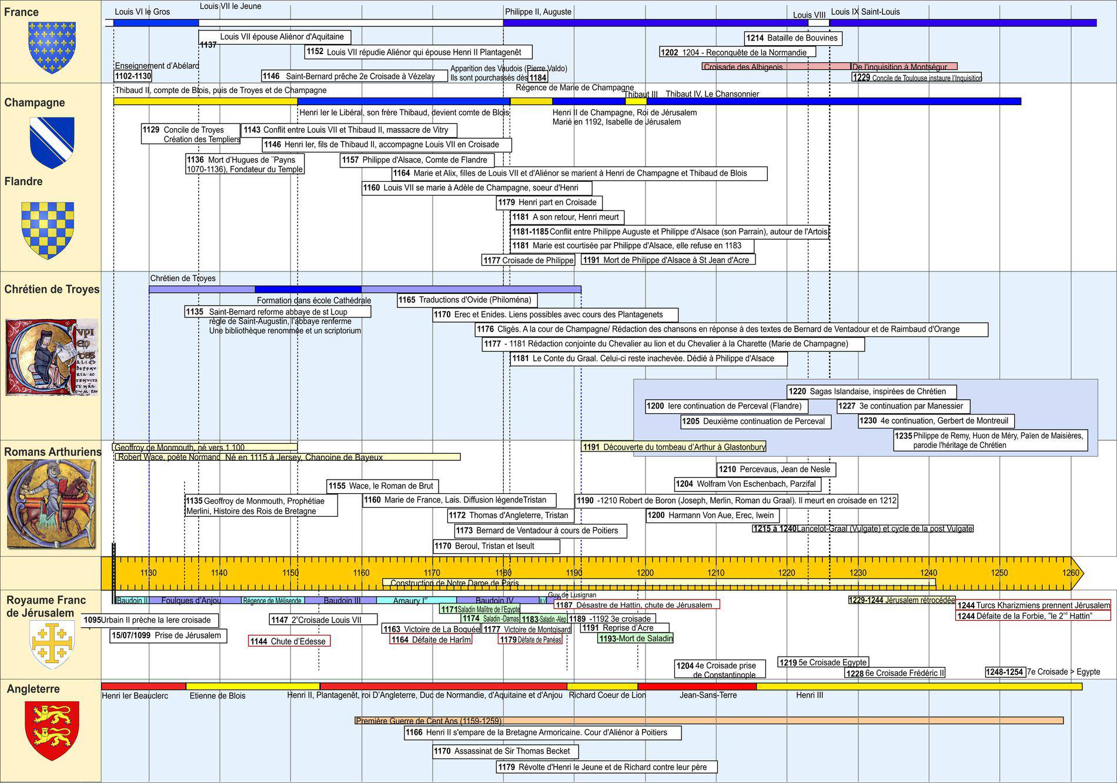The height and width of the screenshot is (783, 1117).
Task: Select the 1176 Cligès event box
Action: [x=732, y=330]
